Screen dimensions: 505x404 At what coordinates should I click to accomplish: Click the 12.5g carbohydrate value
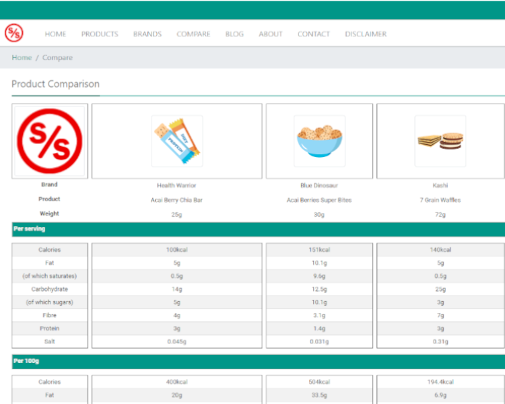(x=319, y=290)
